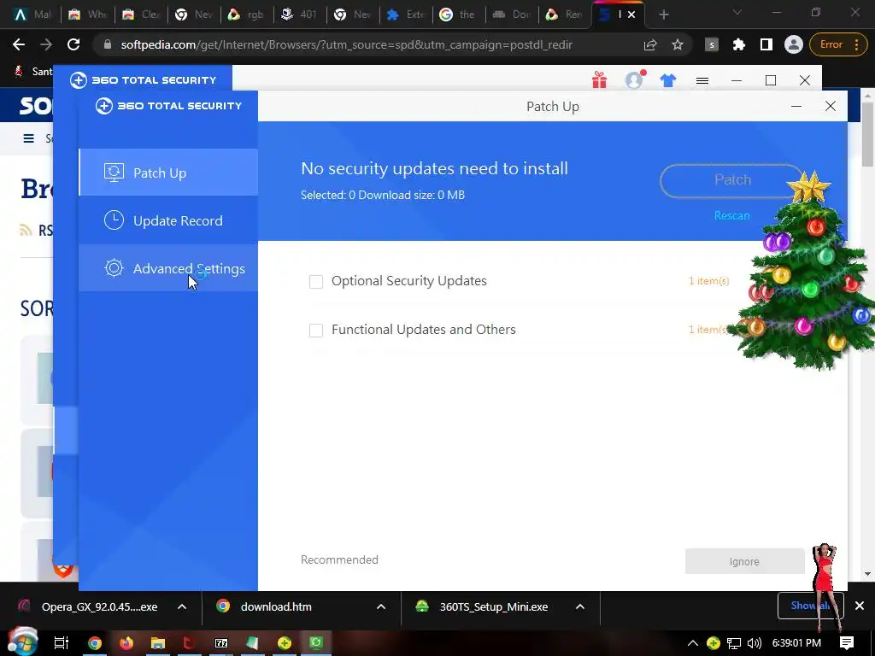Share this page icon in address bar

(650, 44)
